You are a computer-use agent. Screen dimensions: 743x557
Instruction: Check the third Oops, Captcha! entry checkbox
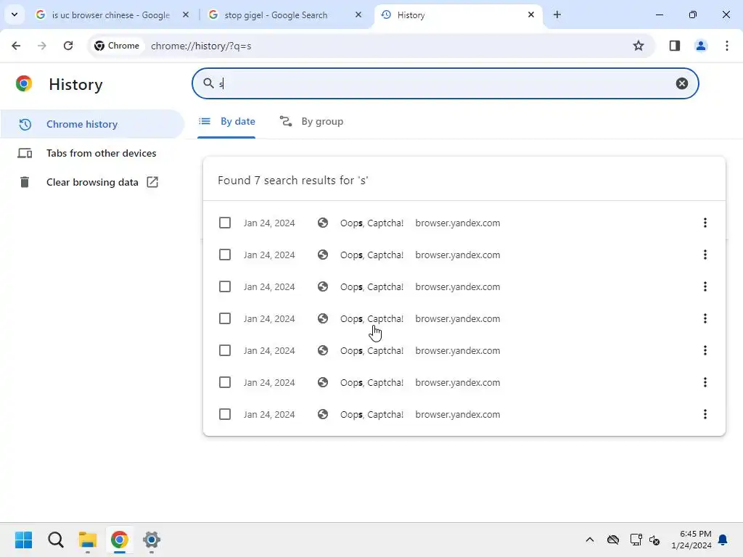coord(225,286)
